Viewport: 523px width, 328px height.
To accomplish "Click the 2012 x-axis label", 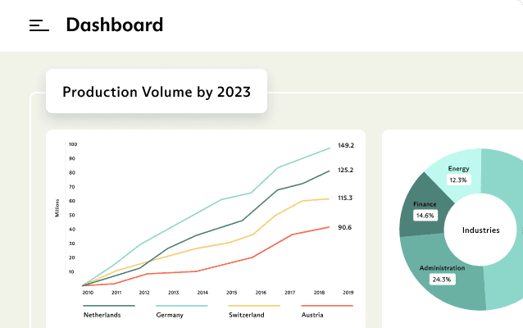I will pos(144,293).
